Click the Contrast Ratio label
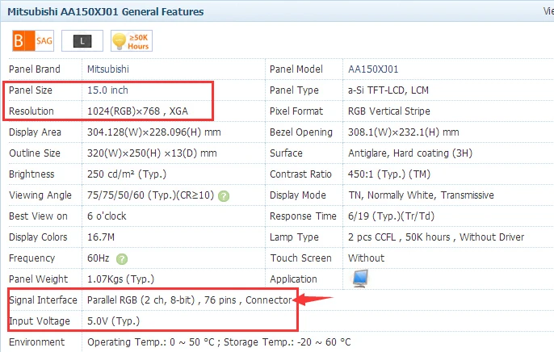Image resolution: width=554 pixels, height=352 pixels. point(300,174)
